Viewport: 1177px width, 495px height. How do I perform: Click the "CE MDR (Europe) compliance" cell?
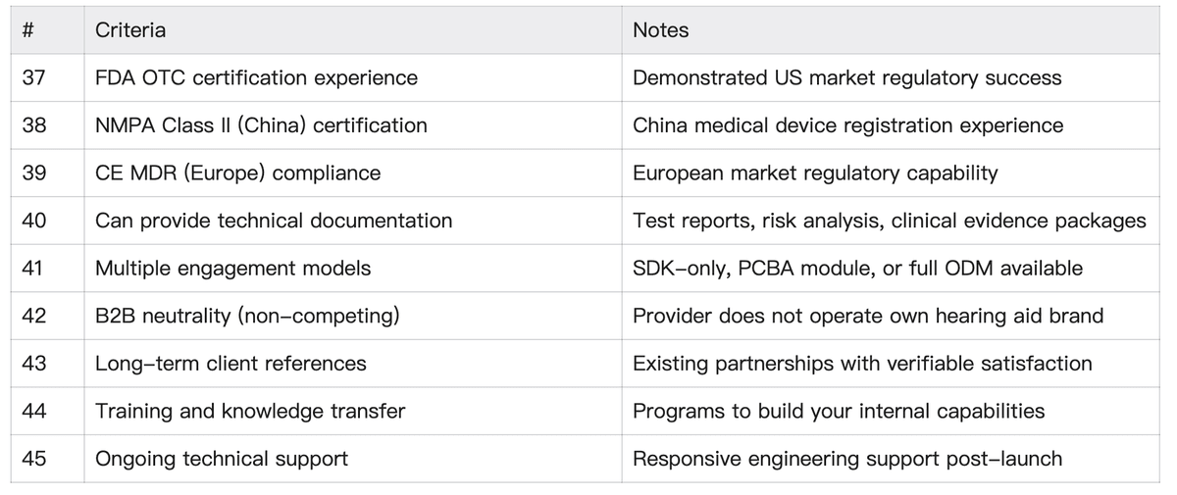237,173
